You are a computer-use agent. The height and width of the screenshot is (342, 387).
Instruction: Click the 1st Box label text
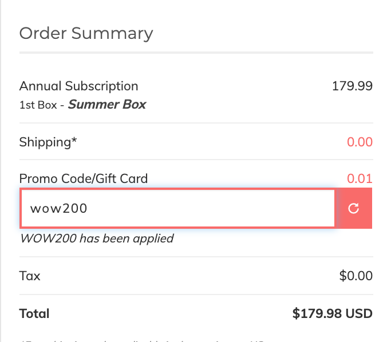click(x=38, y=105)
